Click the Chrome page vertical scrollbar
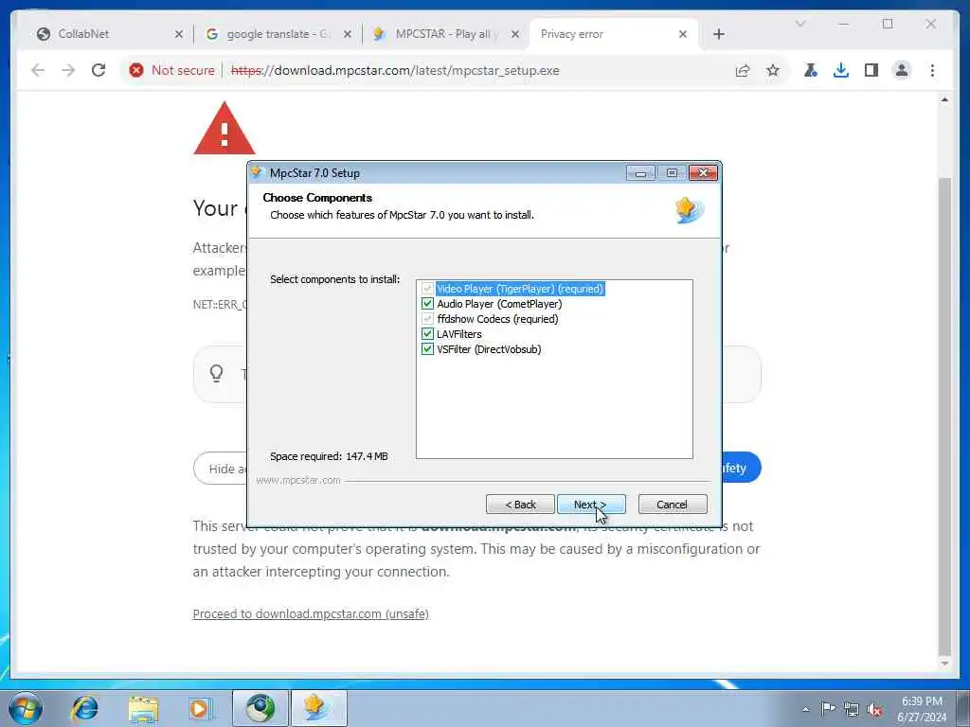 (x=944, y=416)
